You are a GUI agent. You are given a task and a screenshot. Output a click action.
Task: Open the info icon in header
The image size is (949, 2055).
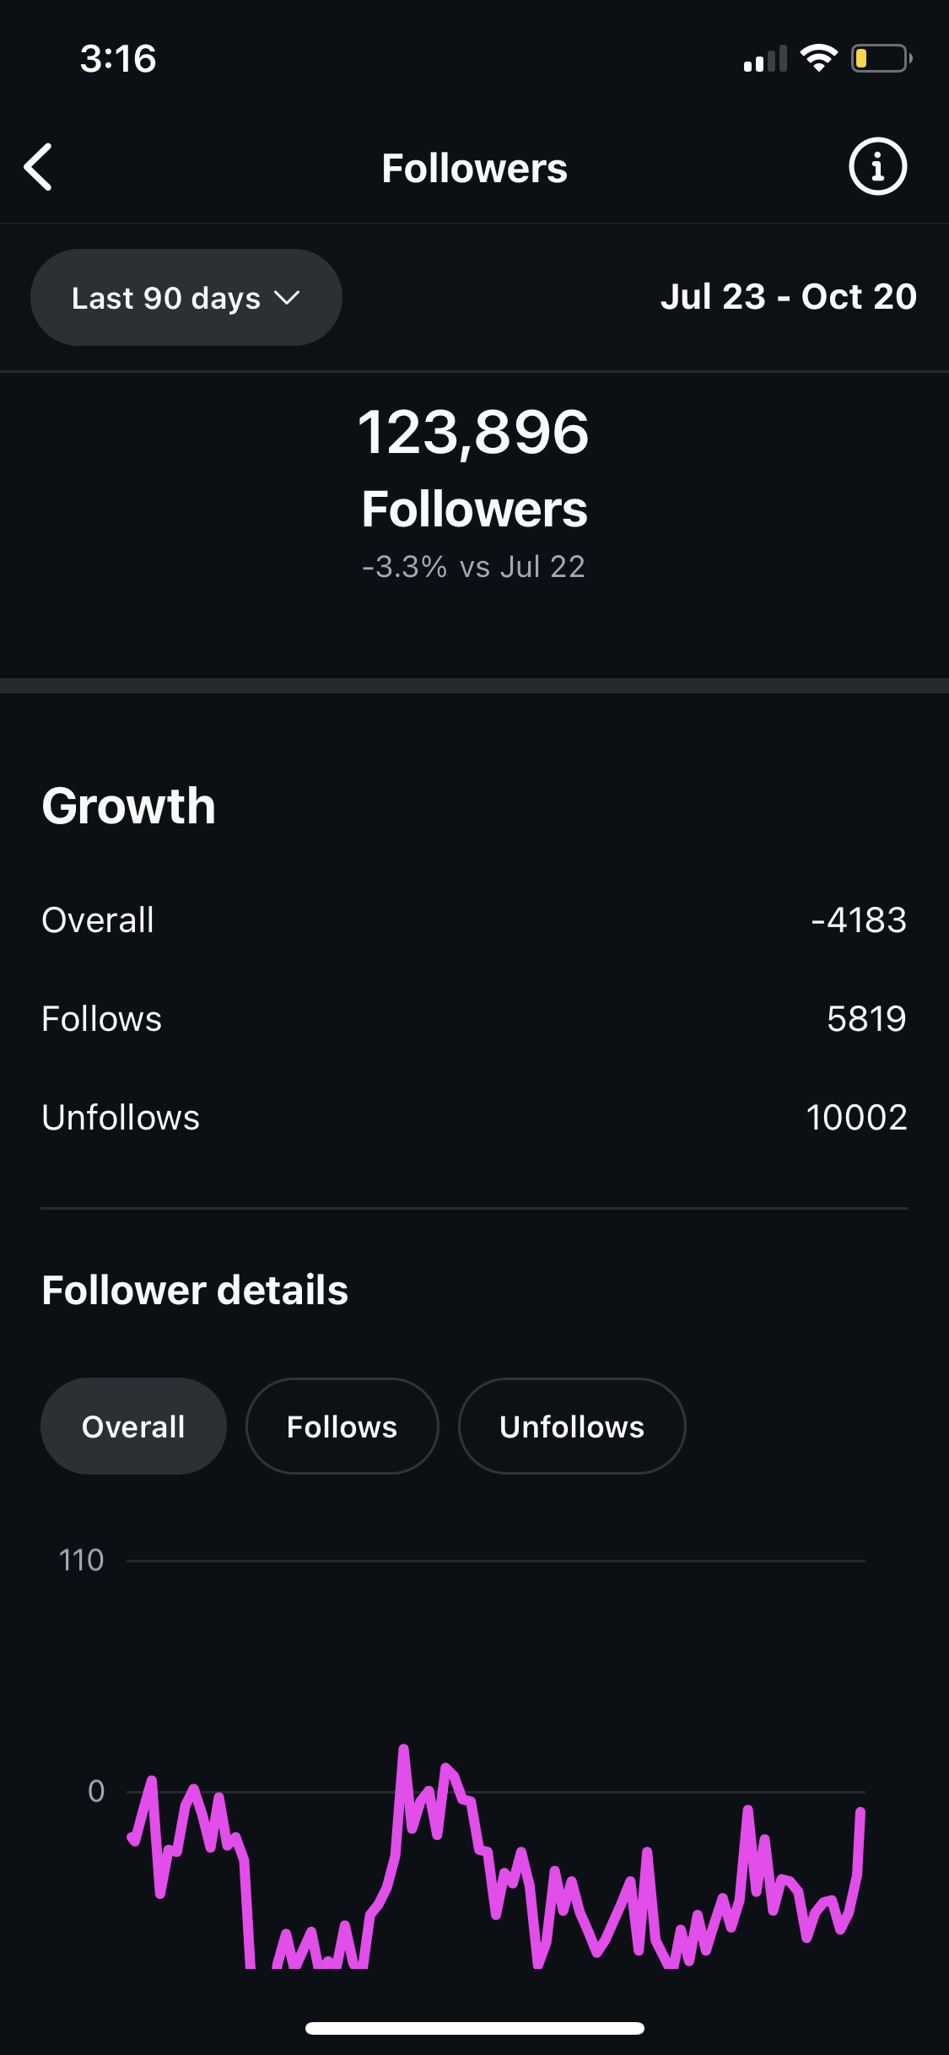click(x=877, y=167)
